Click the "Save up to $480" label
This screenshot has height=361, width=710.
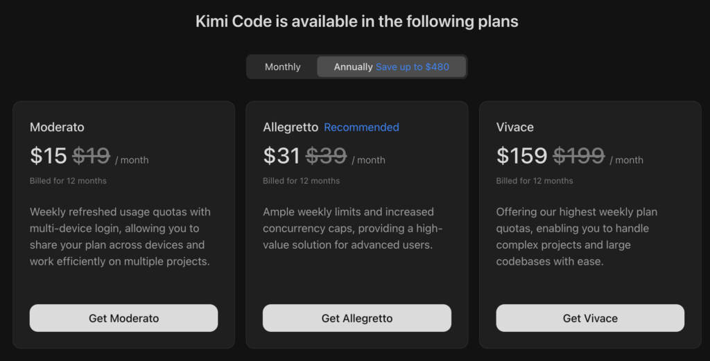(x=413, y=67)
